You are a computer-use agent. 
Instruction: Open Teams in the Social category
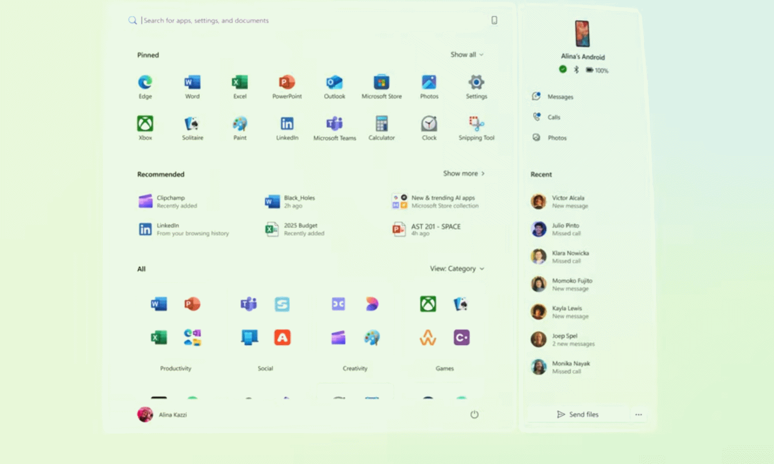(249, 304)
